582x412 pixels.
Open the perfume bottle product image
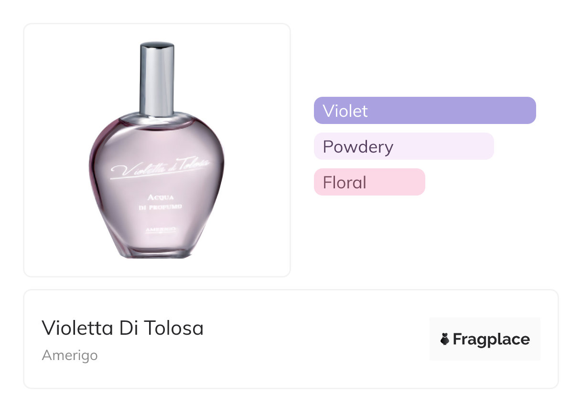pos(157,150)
